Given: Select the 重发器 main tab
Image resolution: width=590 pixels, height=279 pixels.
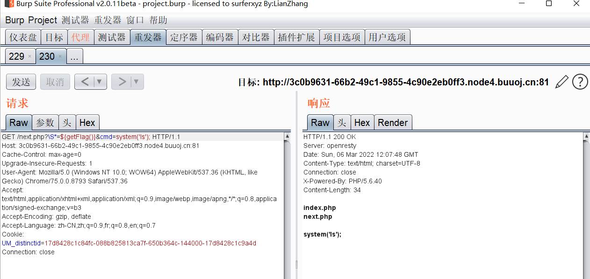Looking at the screenshot, I should click(x=148, y=37).
